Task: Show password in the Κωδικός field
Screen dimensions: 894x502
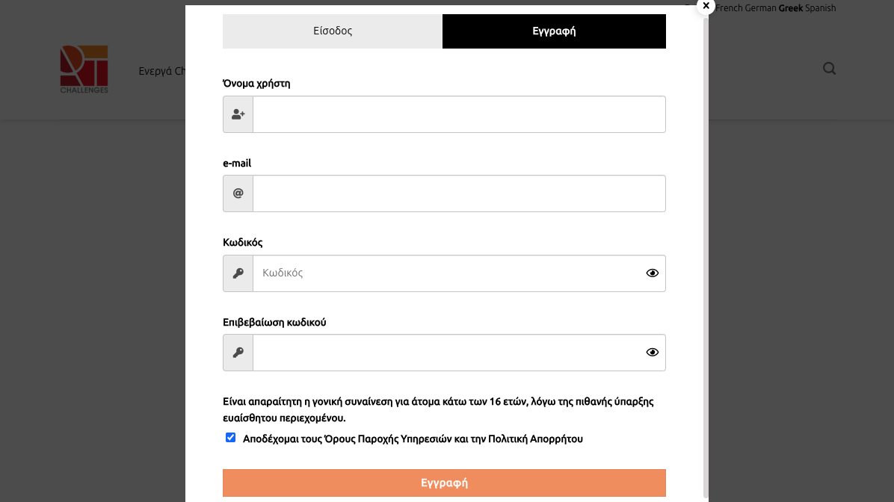Action: [x=652, y=273]
